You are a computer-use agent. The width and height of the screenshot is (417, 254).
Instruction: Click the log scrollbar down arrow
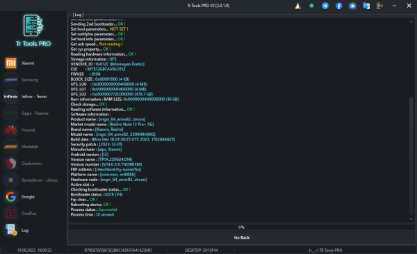coord(411,219)
